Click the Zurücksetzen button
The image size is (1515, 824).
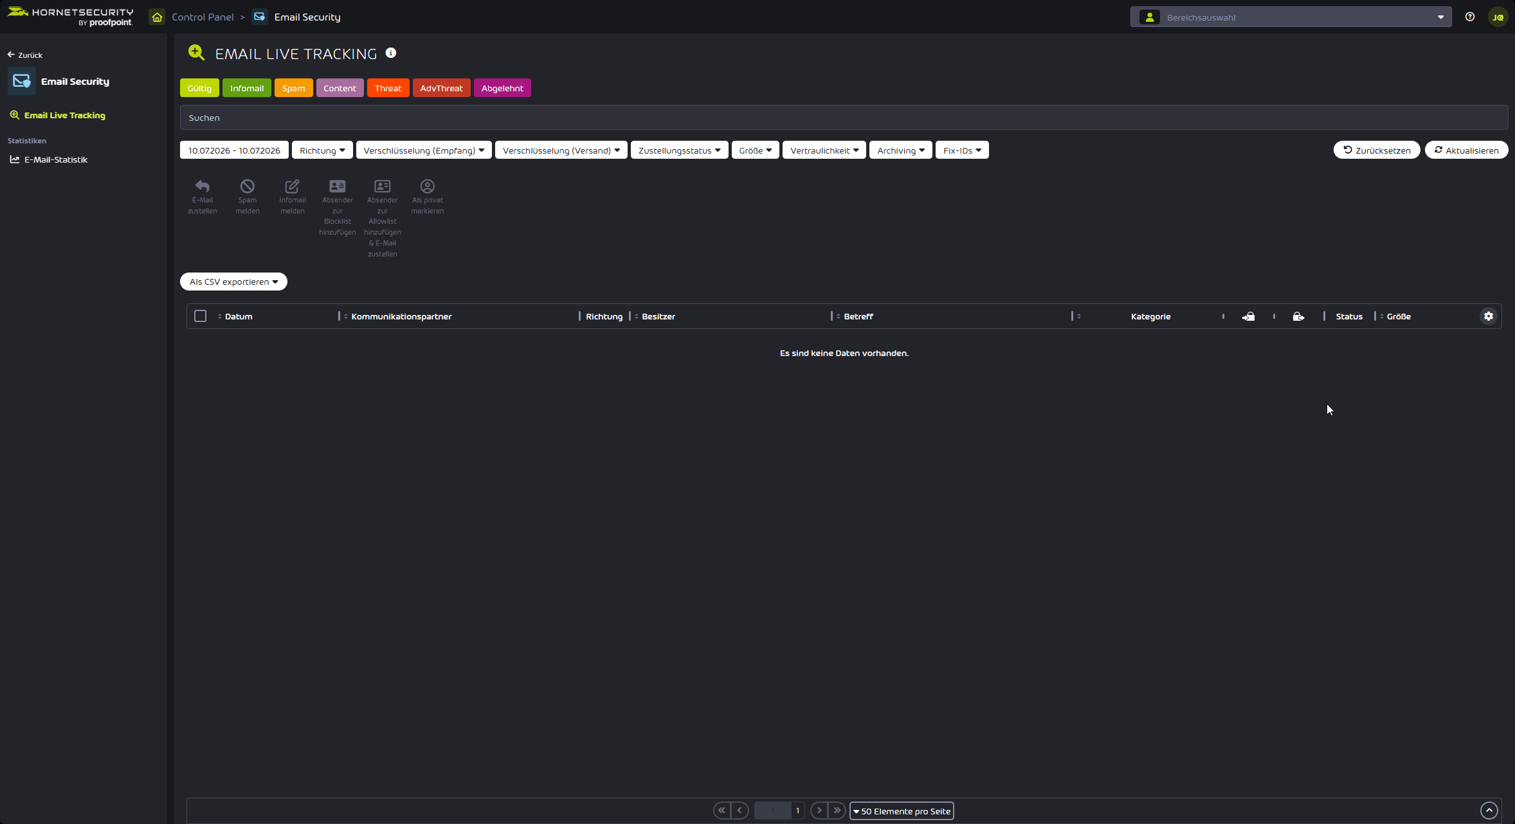click(1377, 150)
